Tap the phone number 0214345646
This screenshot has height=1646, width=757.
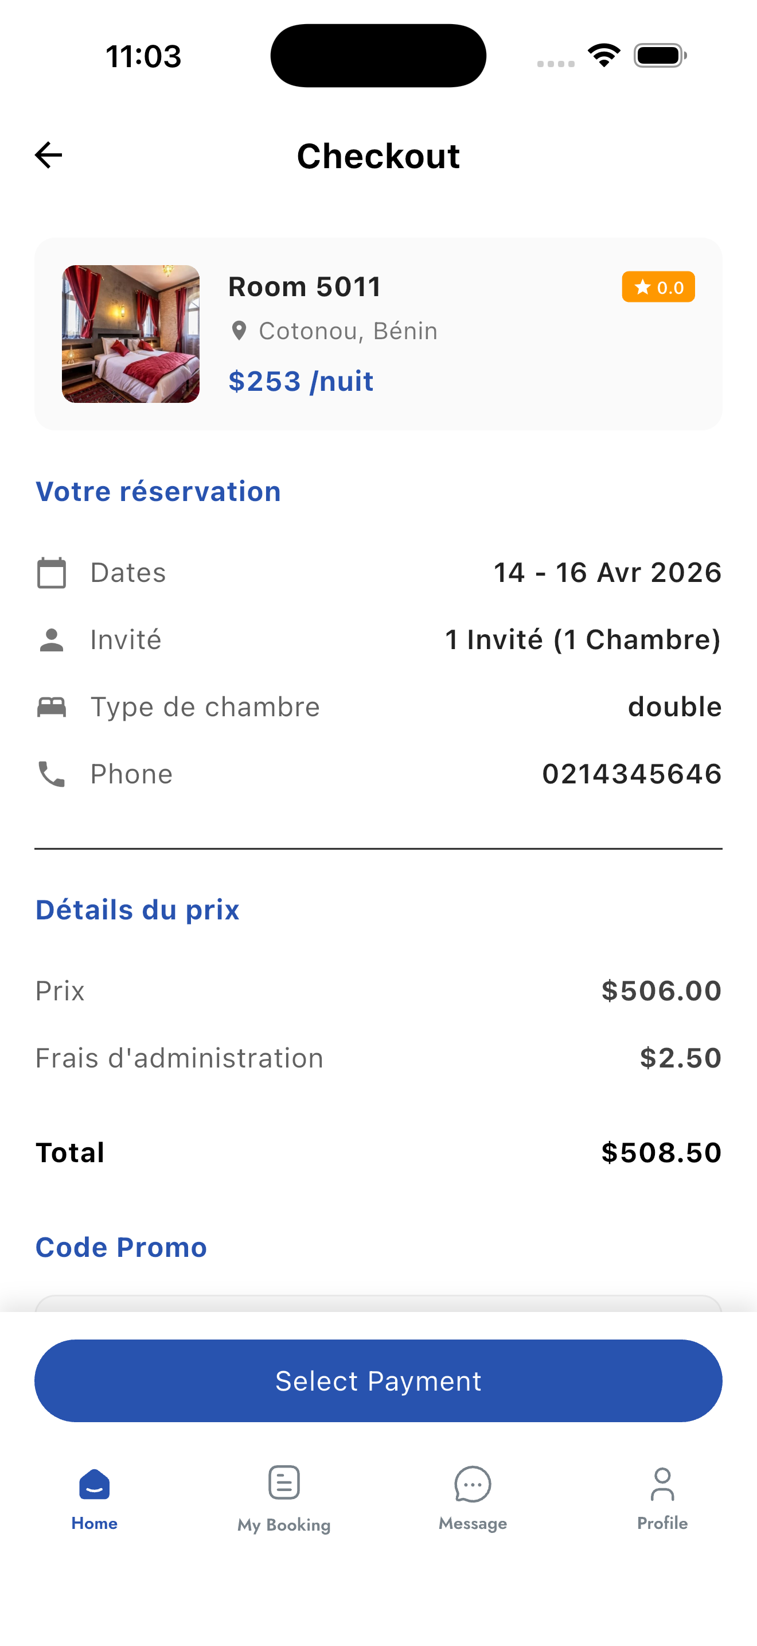631,774
